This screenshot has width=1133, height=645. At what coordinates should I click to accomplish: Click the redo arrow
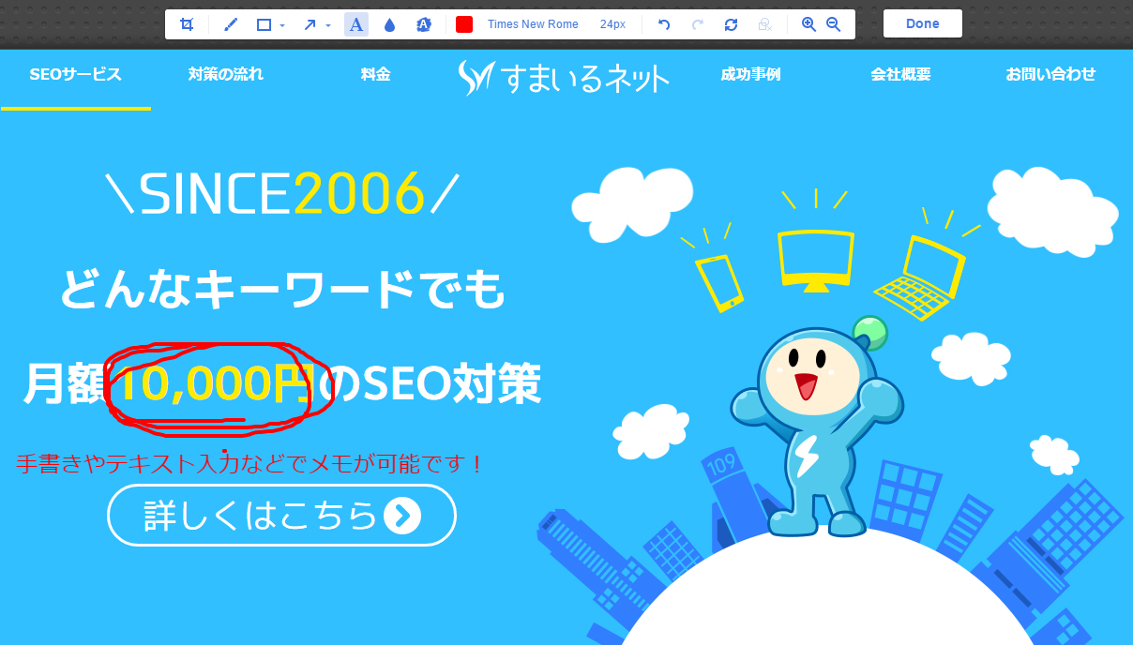tap(697, 24)
